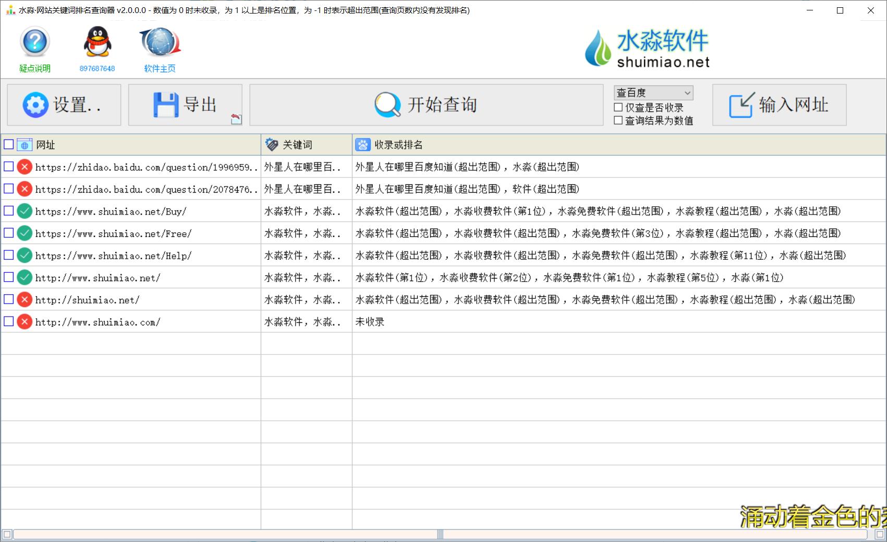
Task: Maximize the 水淼 window
Action: 840,10
